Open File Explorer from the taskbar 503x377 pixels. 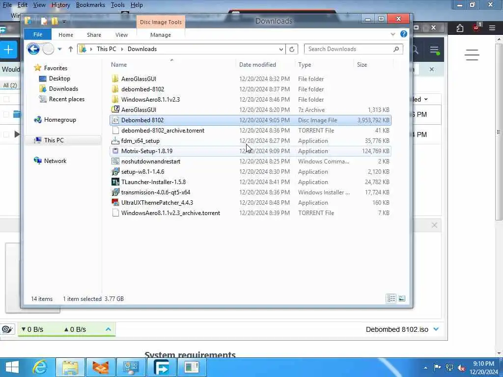[70, 367]
